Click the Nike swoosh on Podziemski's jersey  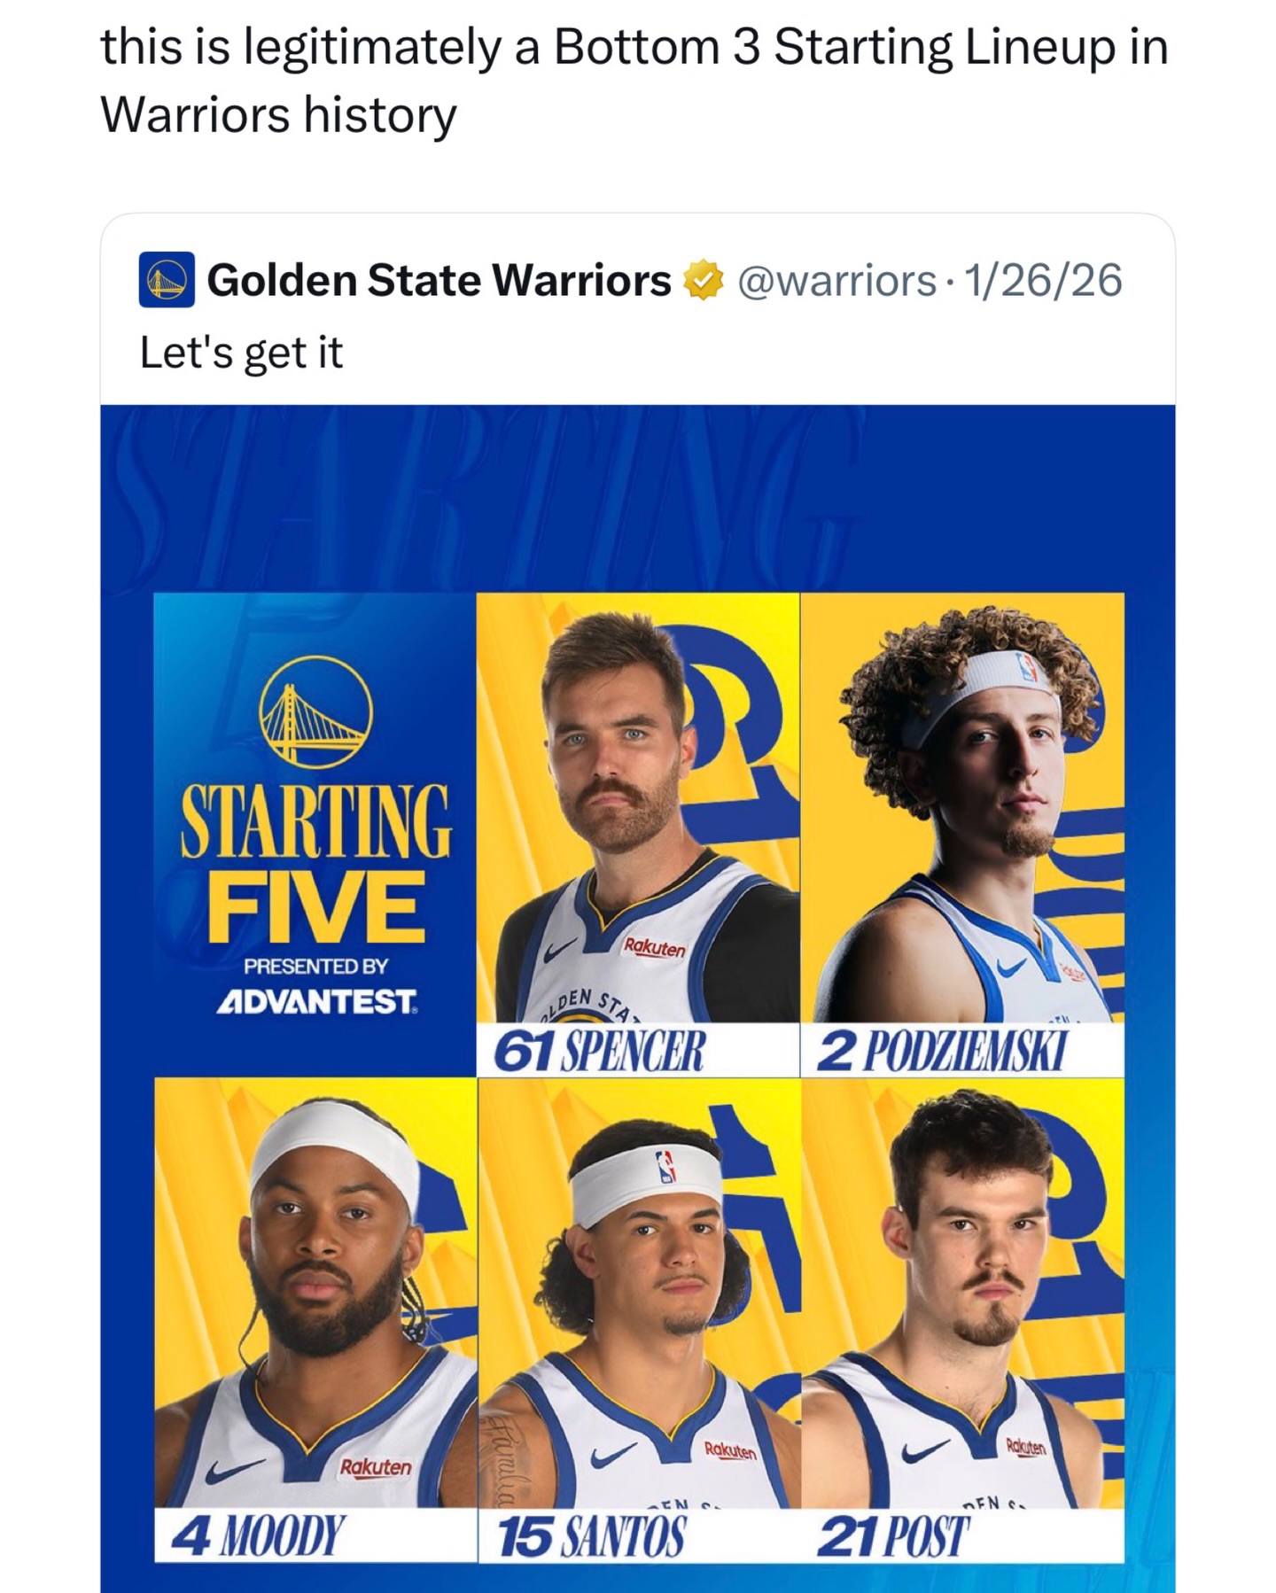[1007, 967]
